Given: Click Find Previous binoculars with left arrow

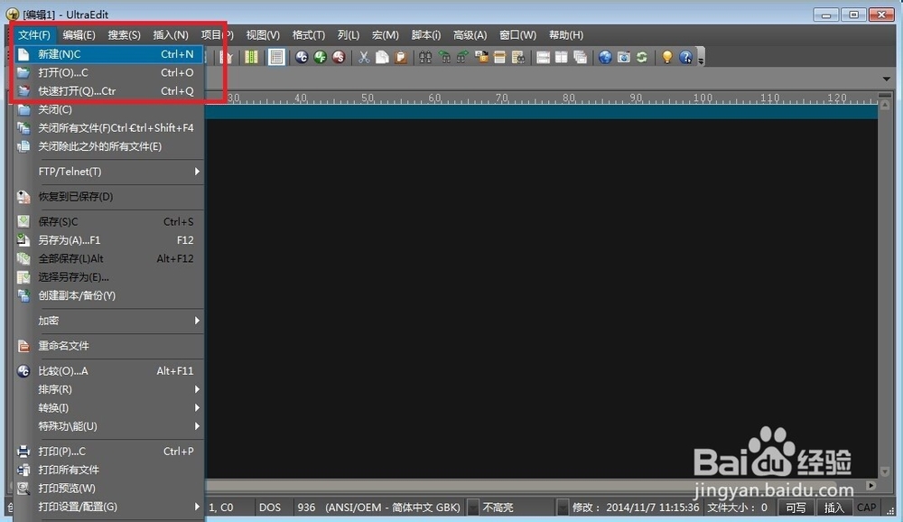Looking at the screenshot, I should [x=444, y=57].
